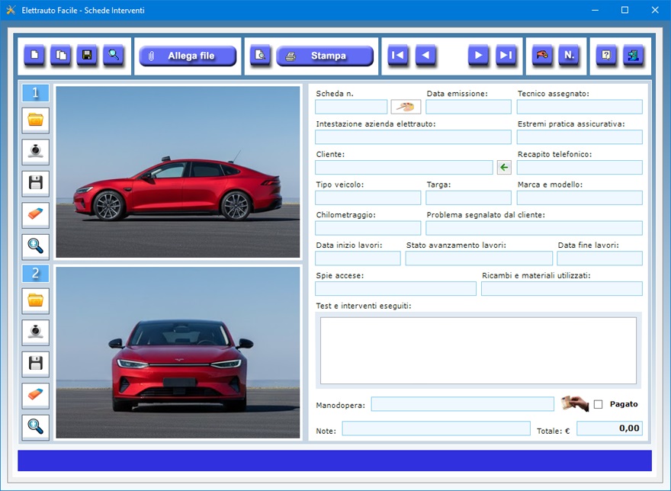Tick the Pagato checkbox
This screenshot has height=491, width=671.
(x=598, y=404)
